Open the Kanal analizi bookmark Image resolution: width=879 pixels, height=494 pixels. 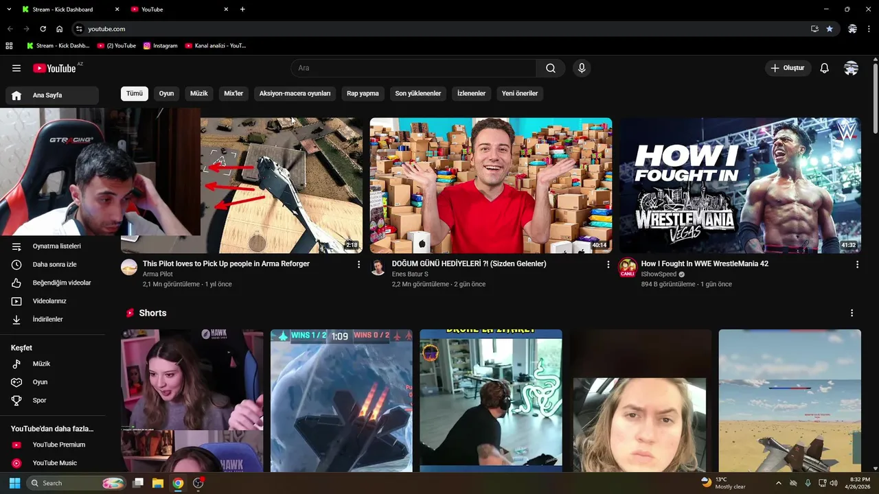[x=216, y=46]
